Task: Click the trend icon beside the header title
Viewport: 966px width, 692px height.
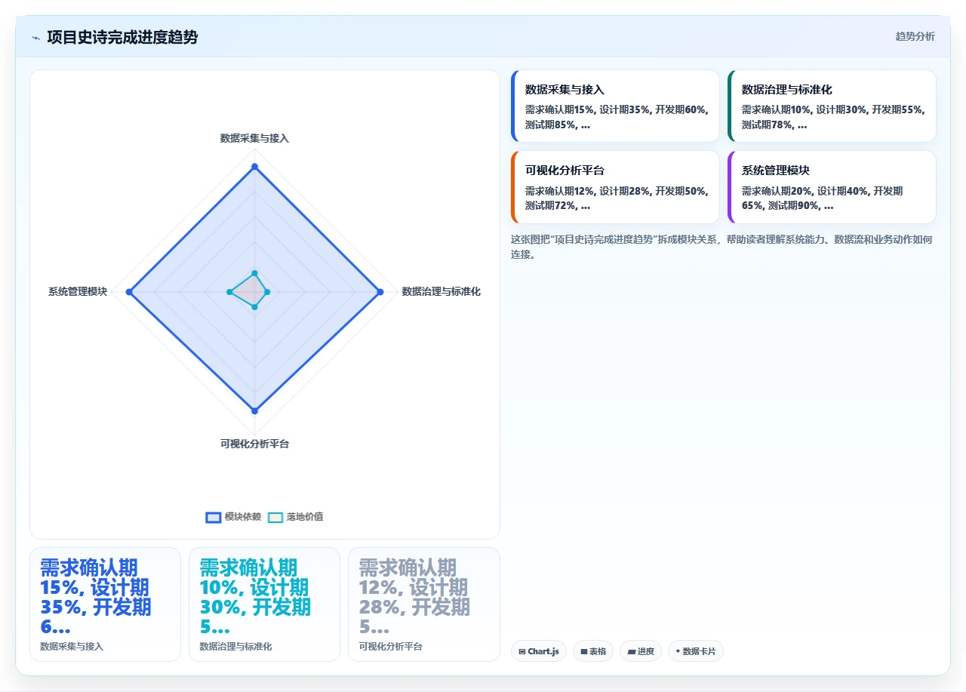Action: pyautogui.click(x=35, y=37)
